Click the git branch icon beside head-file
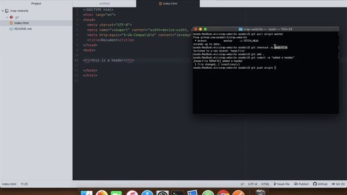347x195 pixels. pos(275,184)
